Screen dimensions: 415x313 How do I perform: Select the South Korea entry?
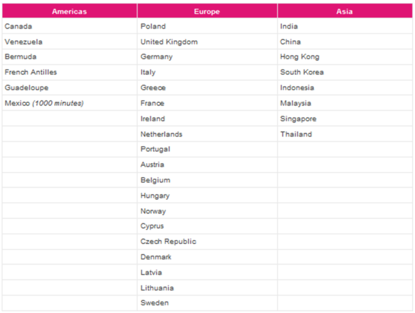(302, 72)
